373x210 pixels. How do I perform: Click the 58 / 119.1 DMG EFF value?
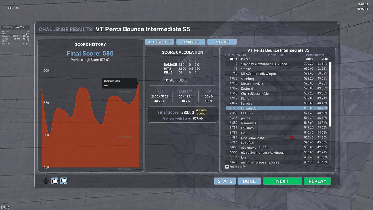(x=186, y=96)
